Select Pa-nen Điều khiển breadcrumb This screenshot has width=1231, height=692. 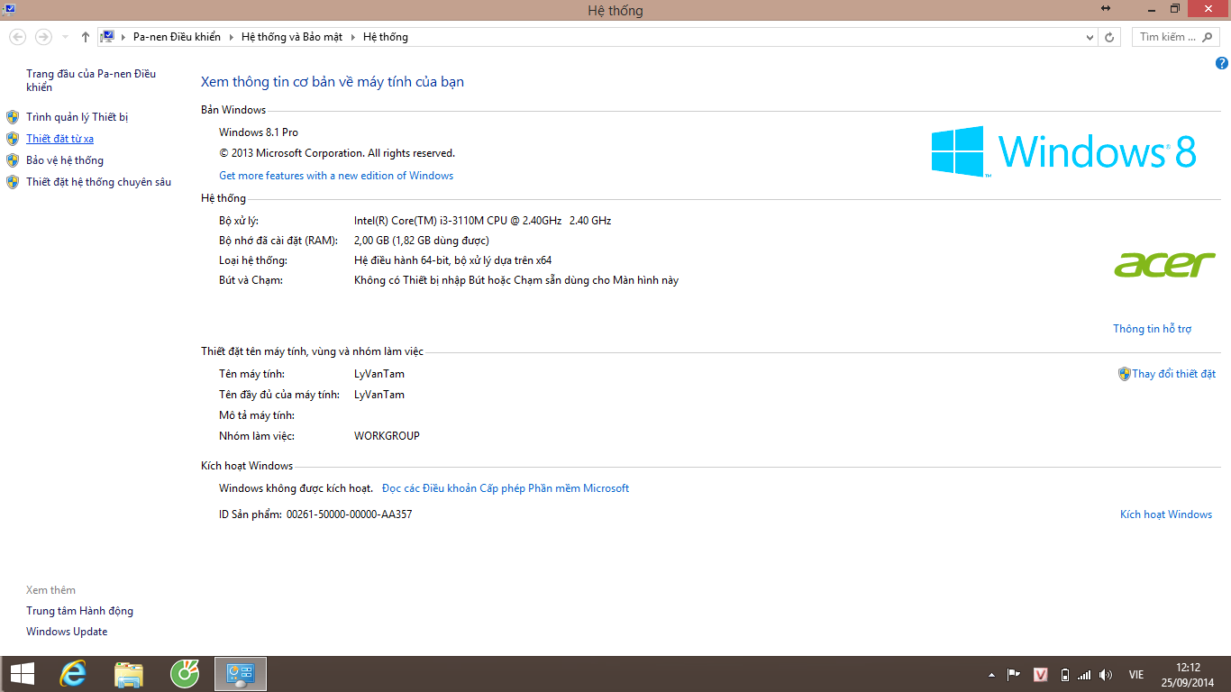[177, 37]
